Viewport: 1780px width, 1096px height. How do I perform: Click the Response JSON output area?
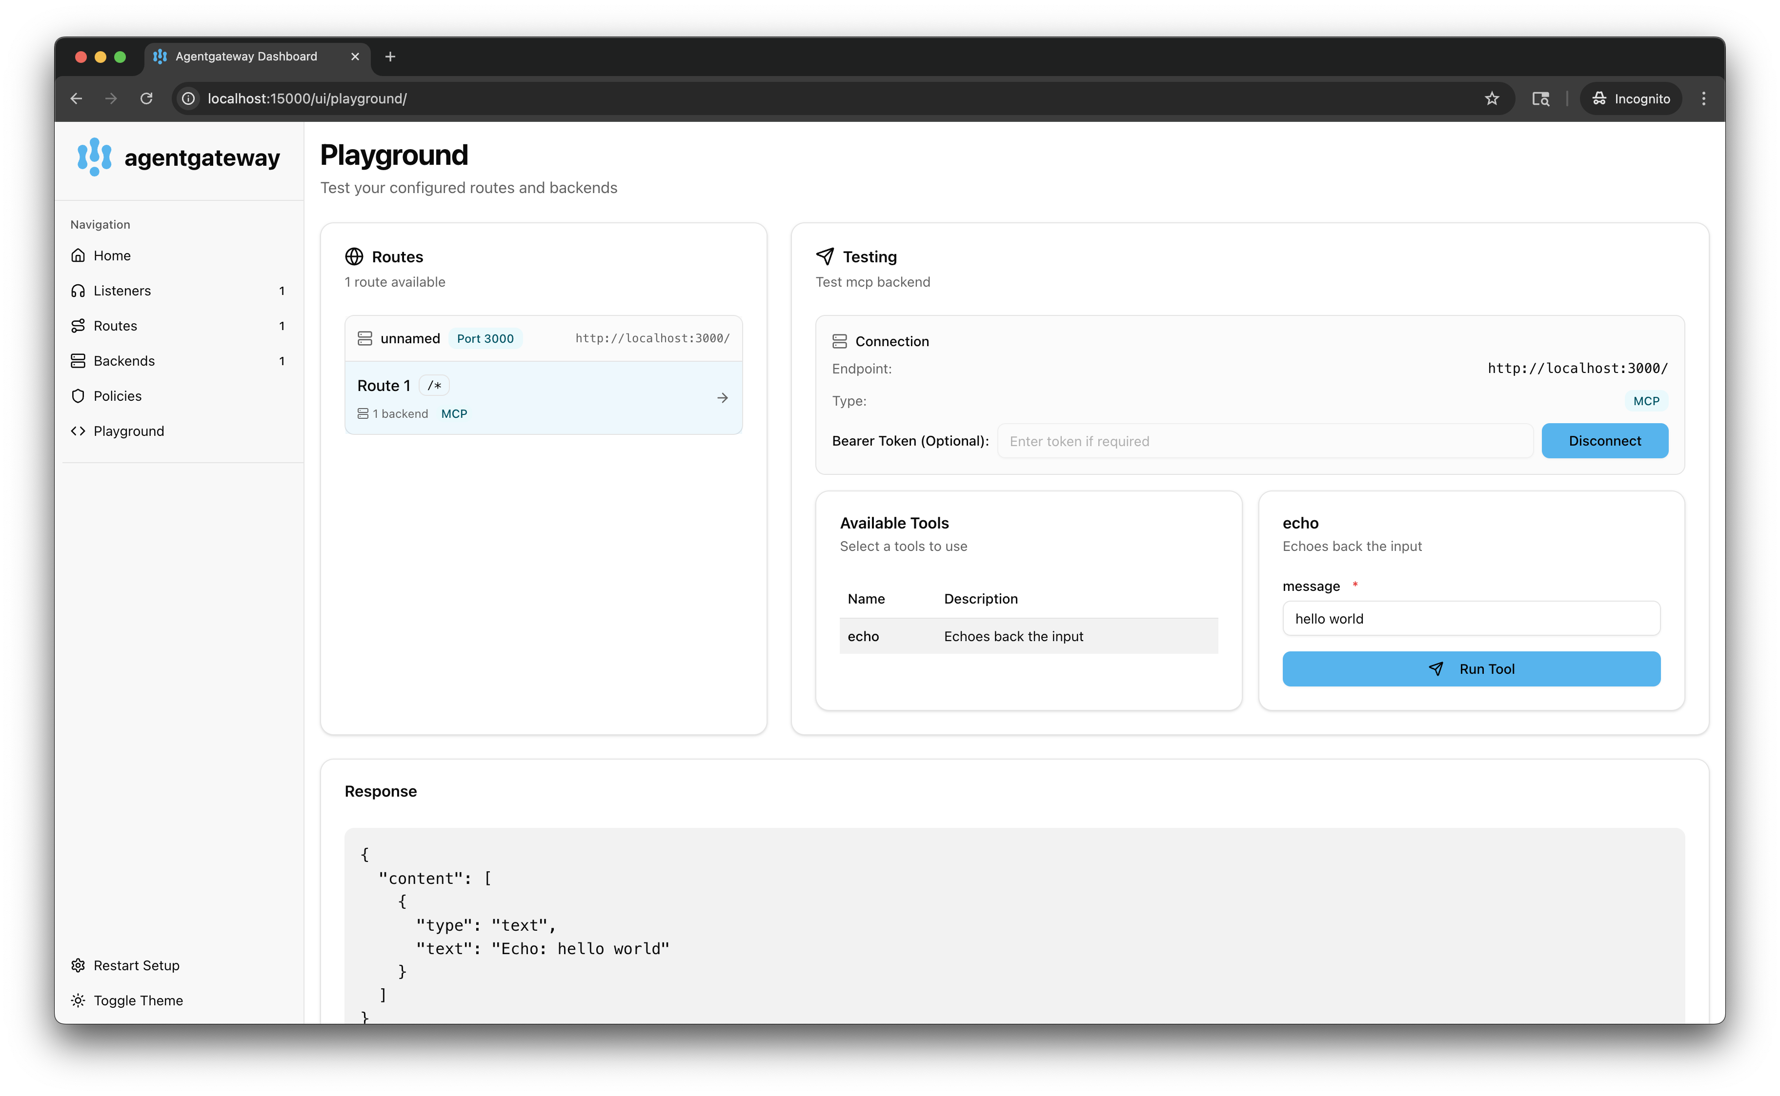point(1014,926)
